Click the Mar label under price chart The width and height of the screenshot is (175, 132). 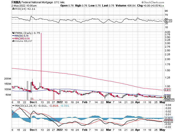click(x=108, y=102)
